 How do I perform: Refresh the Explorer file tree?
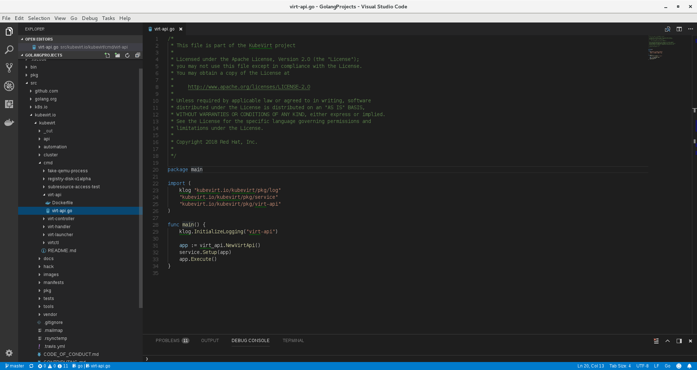[x=127, y=55]
